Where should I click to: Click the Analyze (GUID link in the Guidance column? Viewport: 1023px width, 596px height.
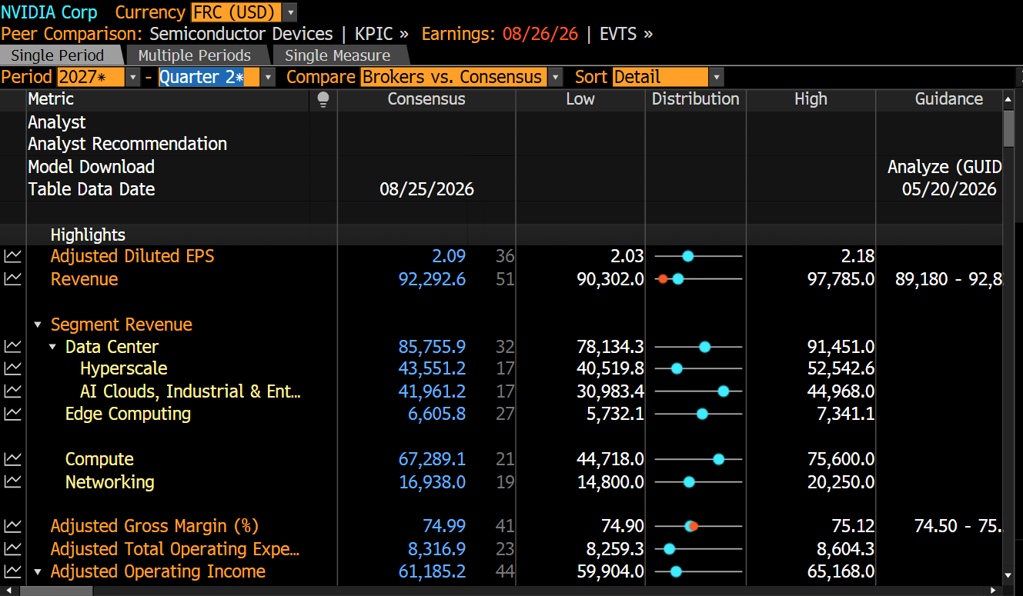tap(944, 167)
